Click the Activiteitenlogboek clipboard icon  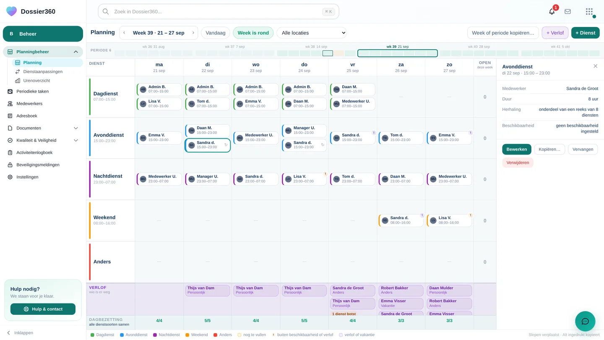click(10, 153)
